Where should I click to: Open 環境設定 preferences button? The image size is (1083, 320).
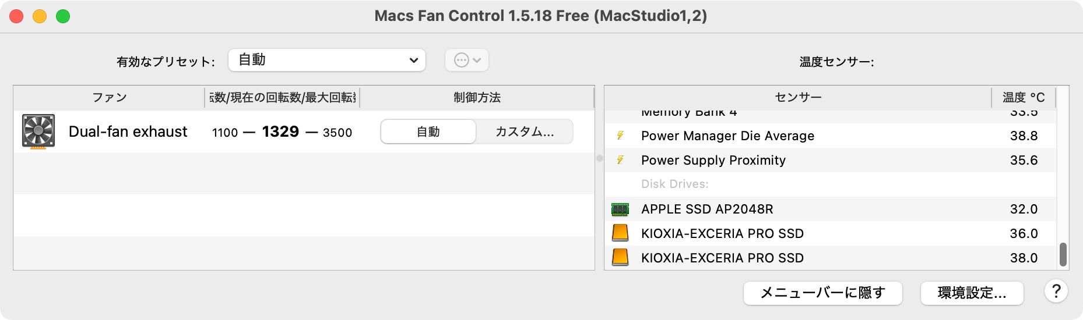coord(972,293)
